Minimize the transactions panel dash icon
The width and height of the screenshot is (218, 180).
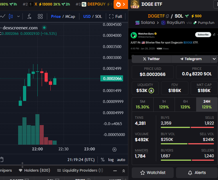115,171
